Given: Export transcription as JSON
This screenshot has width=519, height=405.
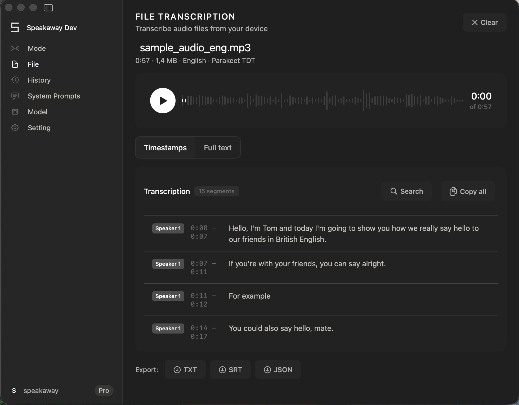Looking at the screenshot, I should pos(278,370).
